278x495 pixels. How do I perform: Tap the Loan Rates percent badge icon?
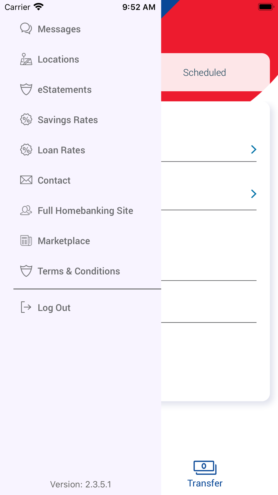[26, 150]
